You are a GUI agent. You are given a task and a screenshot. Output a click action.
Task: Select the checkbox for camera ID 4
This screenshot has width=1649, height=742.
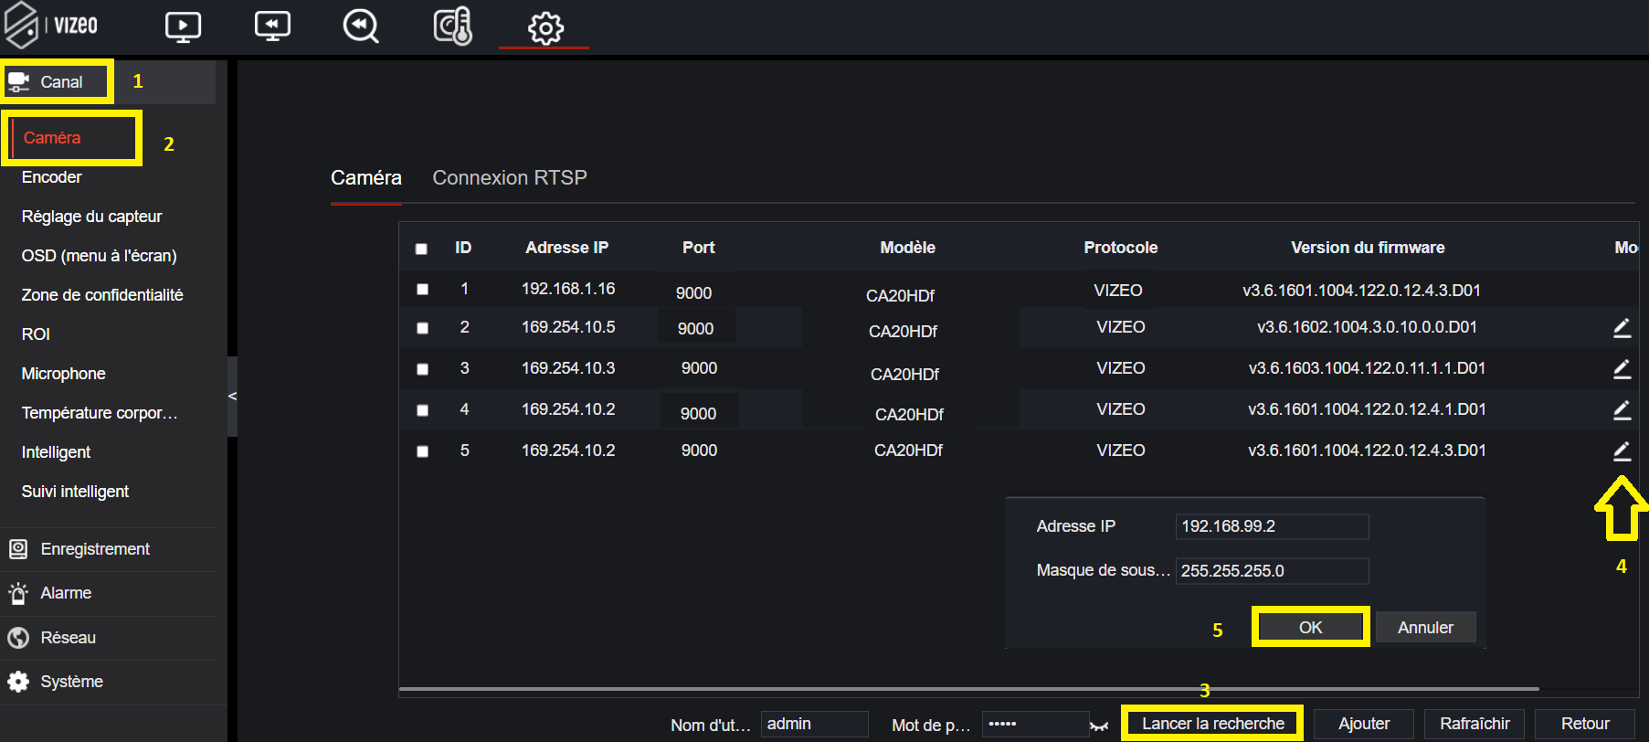point(422,410)
